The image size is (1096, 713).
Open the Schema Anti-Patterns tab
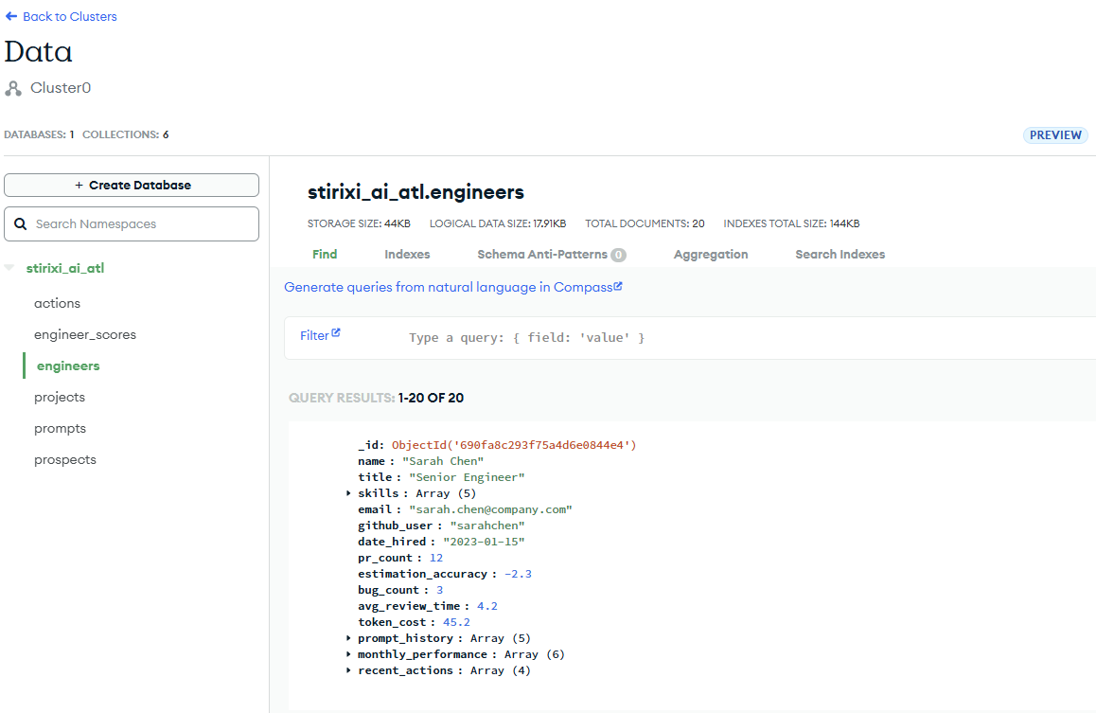click(x=542, y=255)
